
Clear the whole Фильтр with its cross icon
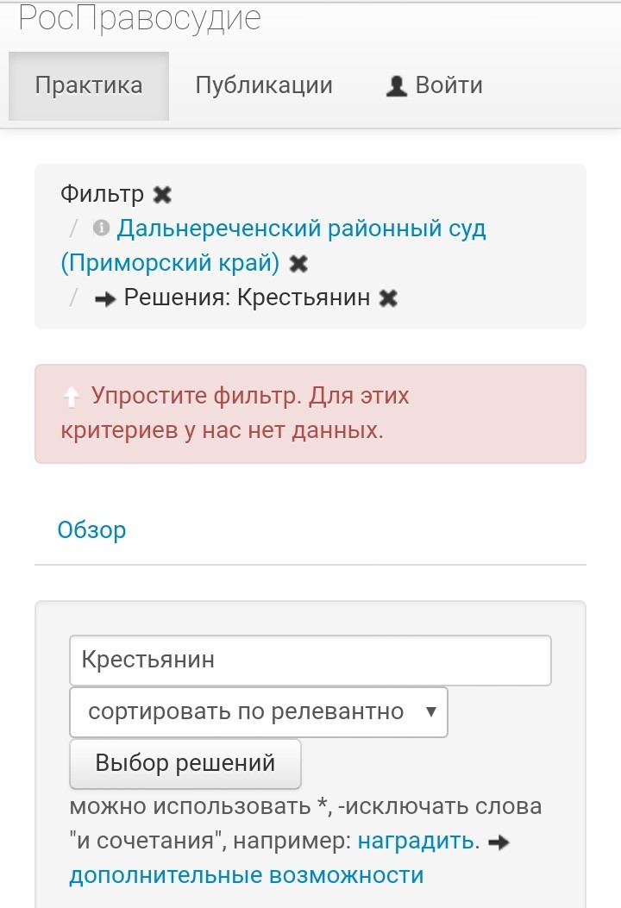(162, 195)
